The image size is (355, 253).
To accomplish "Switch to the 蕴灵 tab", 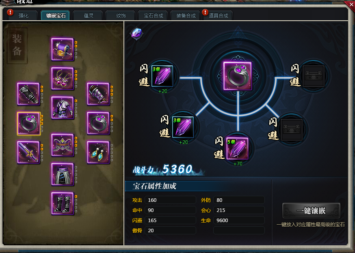I will (x=88, y=15).
